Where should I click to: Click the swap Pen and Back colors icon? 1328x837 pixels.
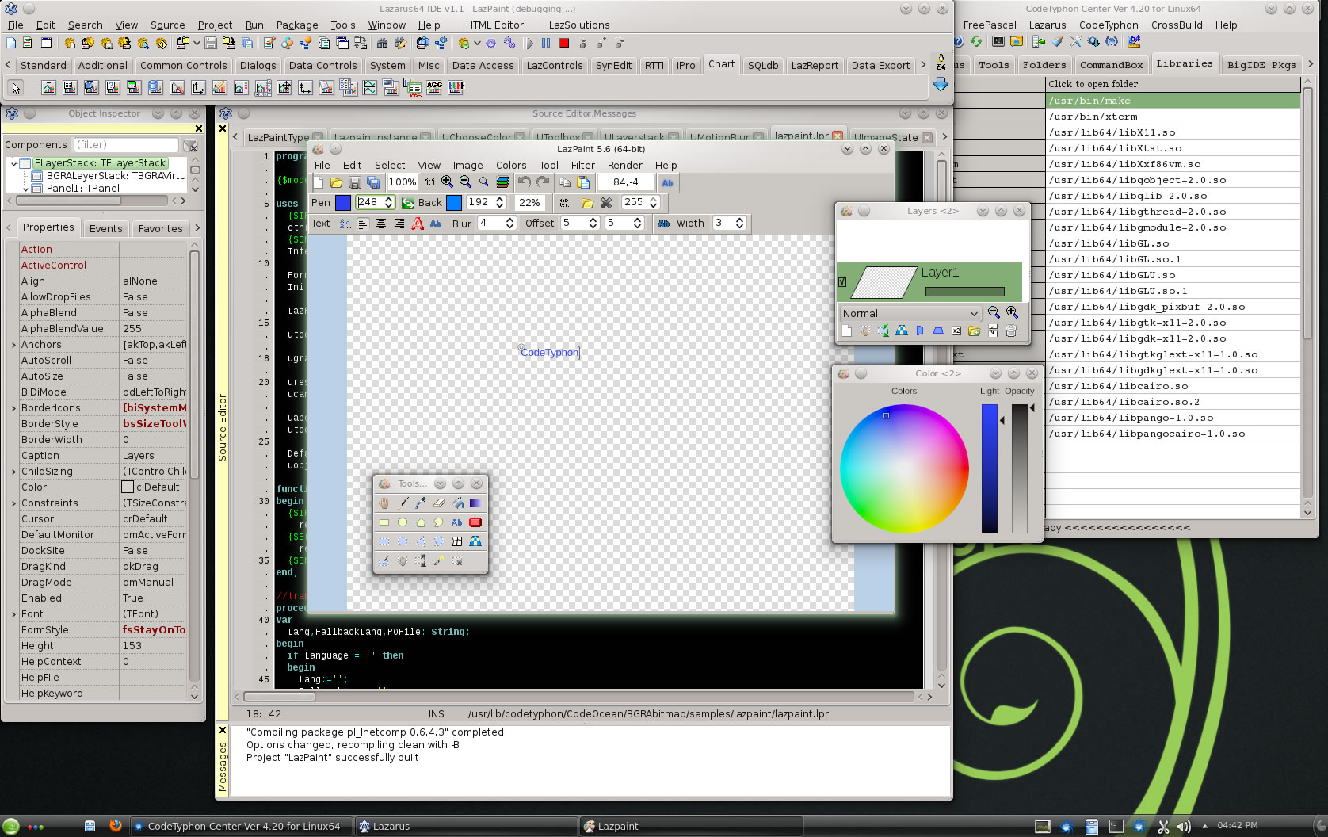[408, 203]
